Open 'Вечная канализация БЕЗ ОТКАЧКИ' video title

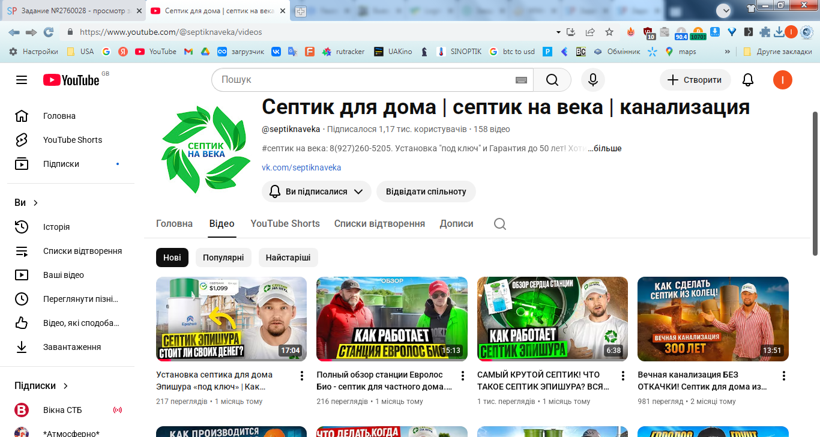click(702, 381)
